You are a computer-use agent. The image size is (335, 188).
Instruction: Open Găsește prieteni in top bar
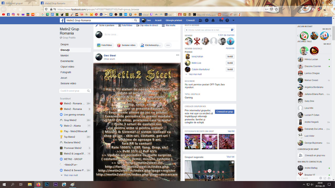(x=174, y=20)
